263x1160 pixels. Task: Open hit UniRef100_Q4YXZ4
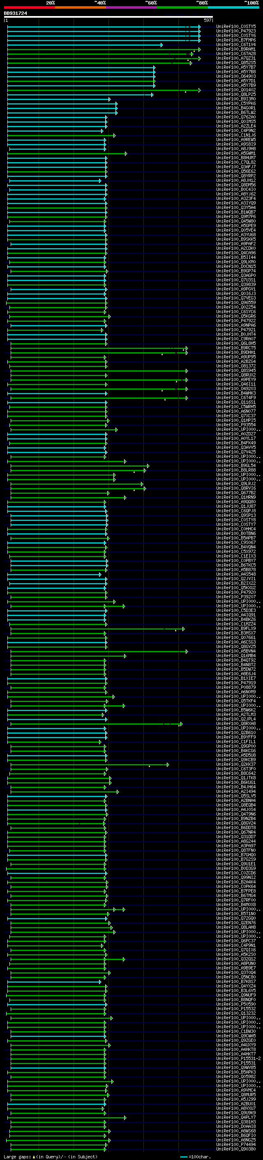(236, 986)
